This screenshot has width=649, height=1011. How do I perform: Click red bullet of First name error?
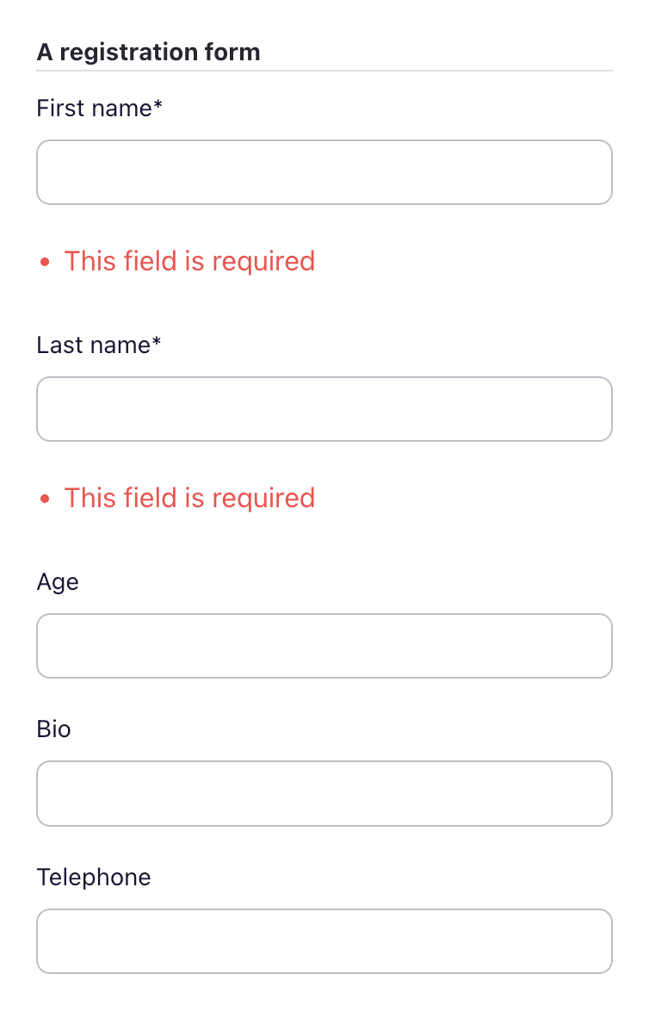(x=45, y=262)
